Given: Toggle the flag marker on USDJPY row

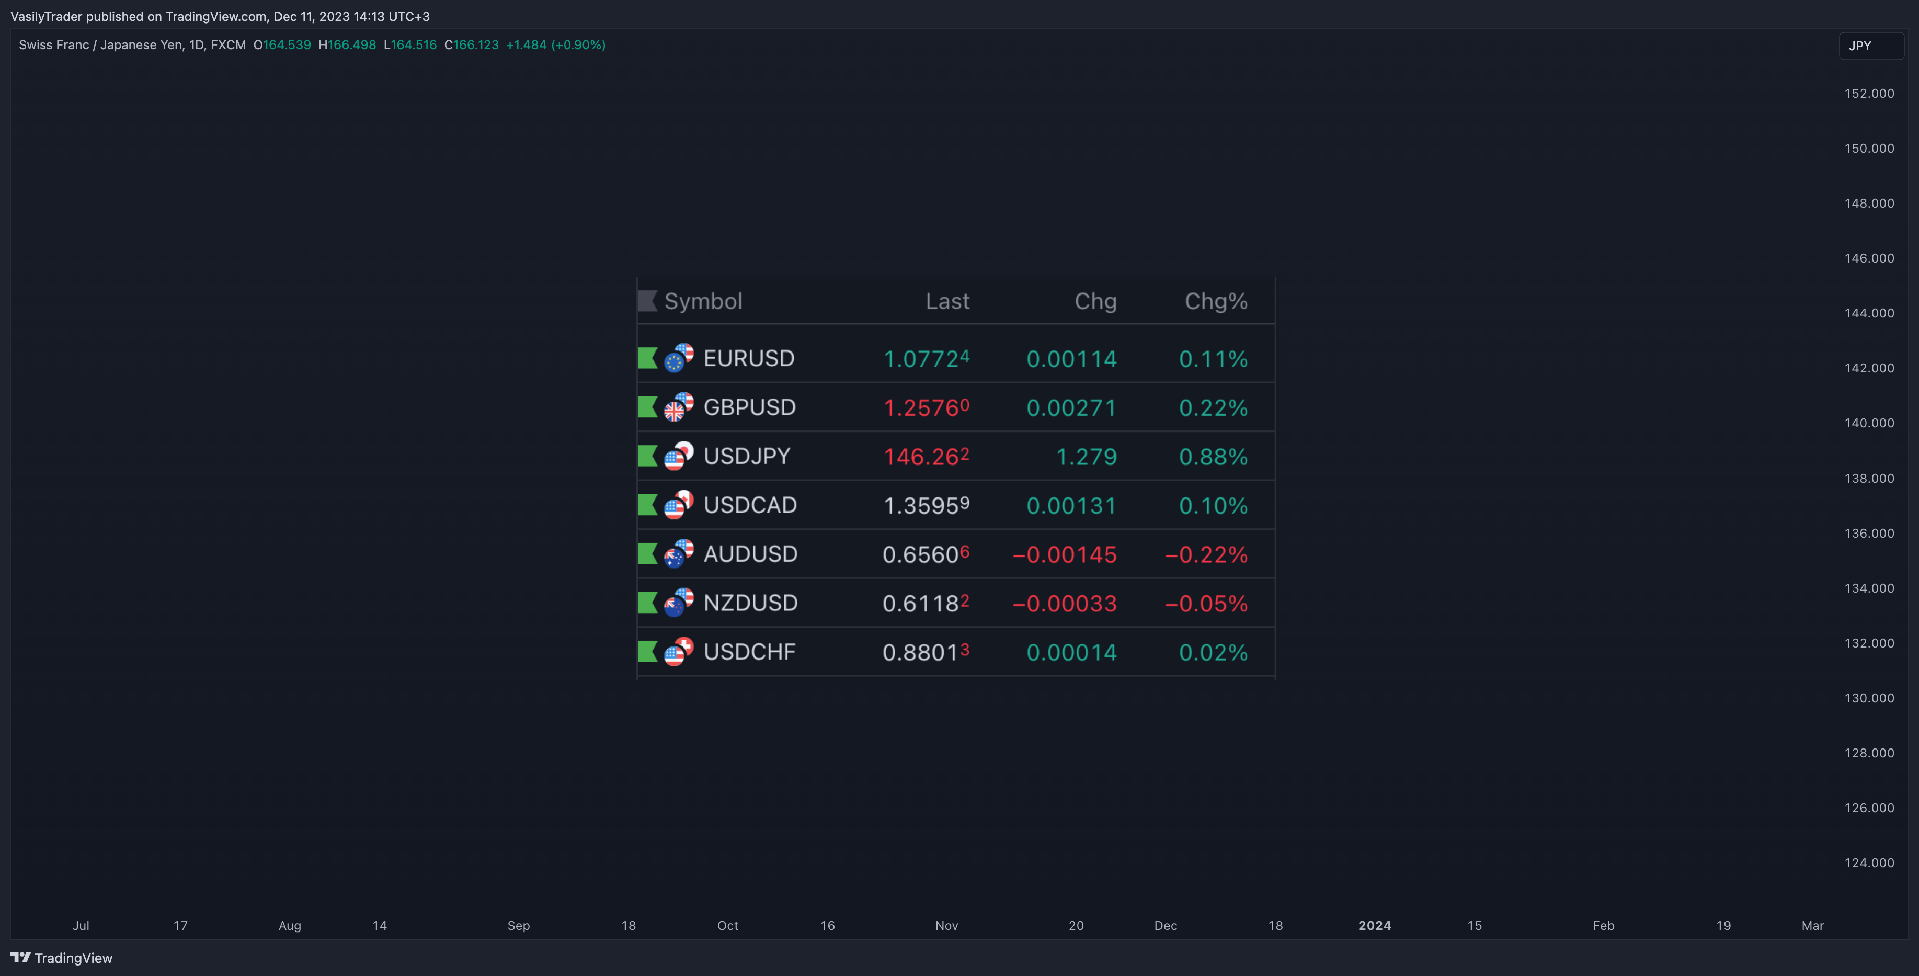Looking at the screenshot, I should point(647,456).
